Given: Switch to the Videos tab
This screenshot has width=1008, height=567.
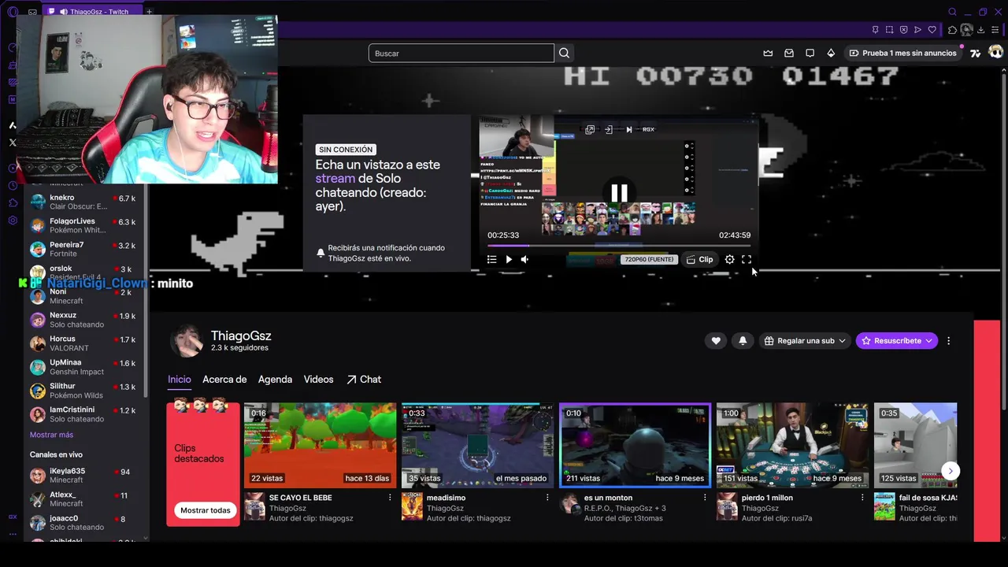Looking at the screenshot, I should pyautogui.click(x=318, y=380).
